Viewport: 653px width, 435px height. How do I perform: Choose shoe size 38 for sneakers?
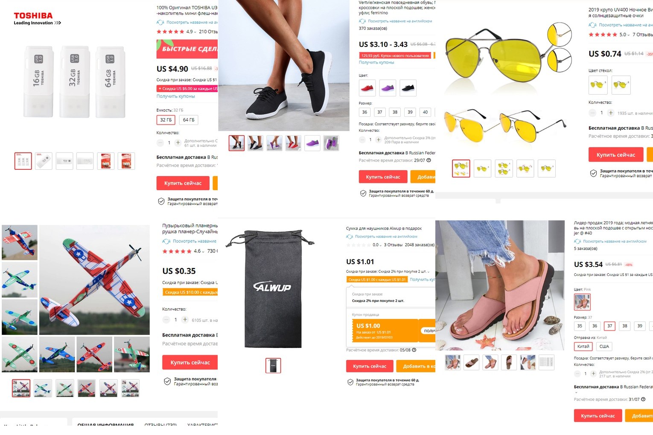pos(395,112)
